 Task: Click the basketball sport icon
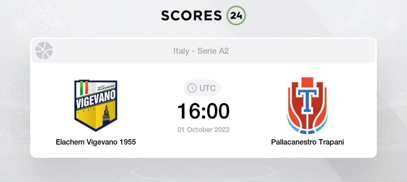point(44,50)
